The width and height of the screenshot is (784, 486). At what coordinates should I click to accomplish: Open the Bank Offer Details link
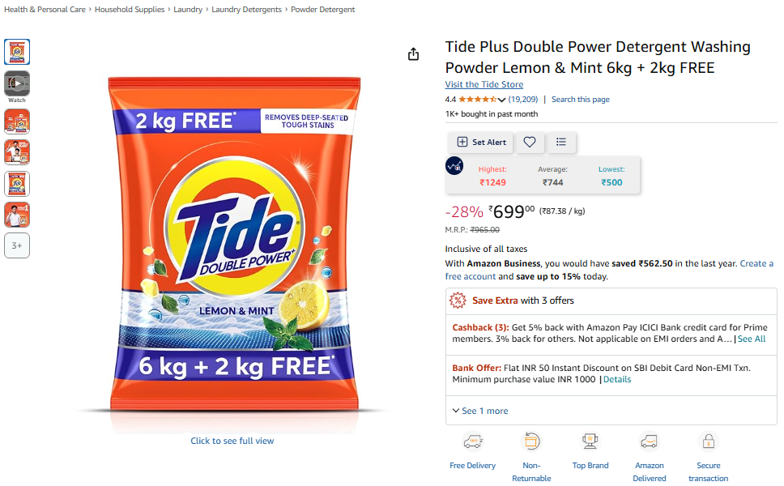point(617,379)
